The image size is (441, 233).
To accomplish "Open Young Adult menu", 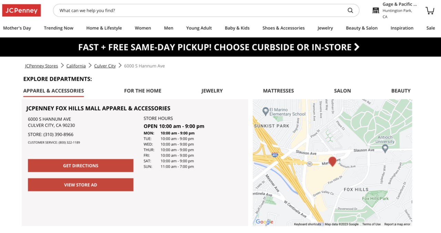I will [199, 28].
